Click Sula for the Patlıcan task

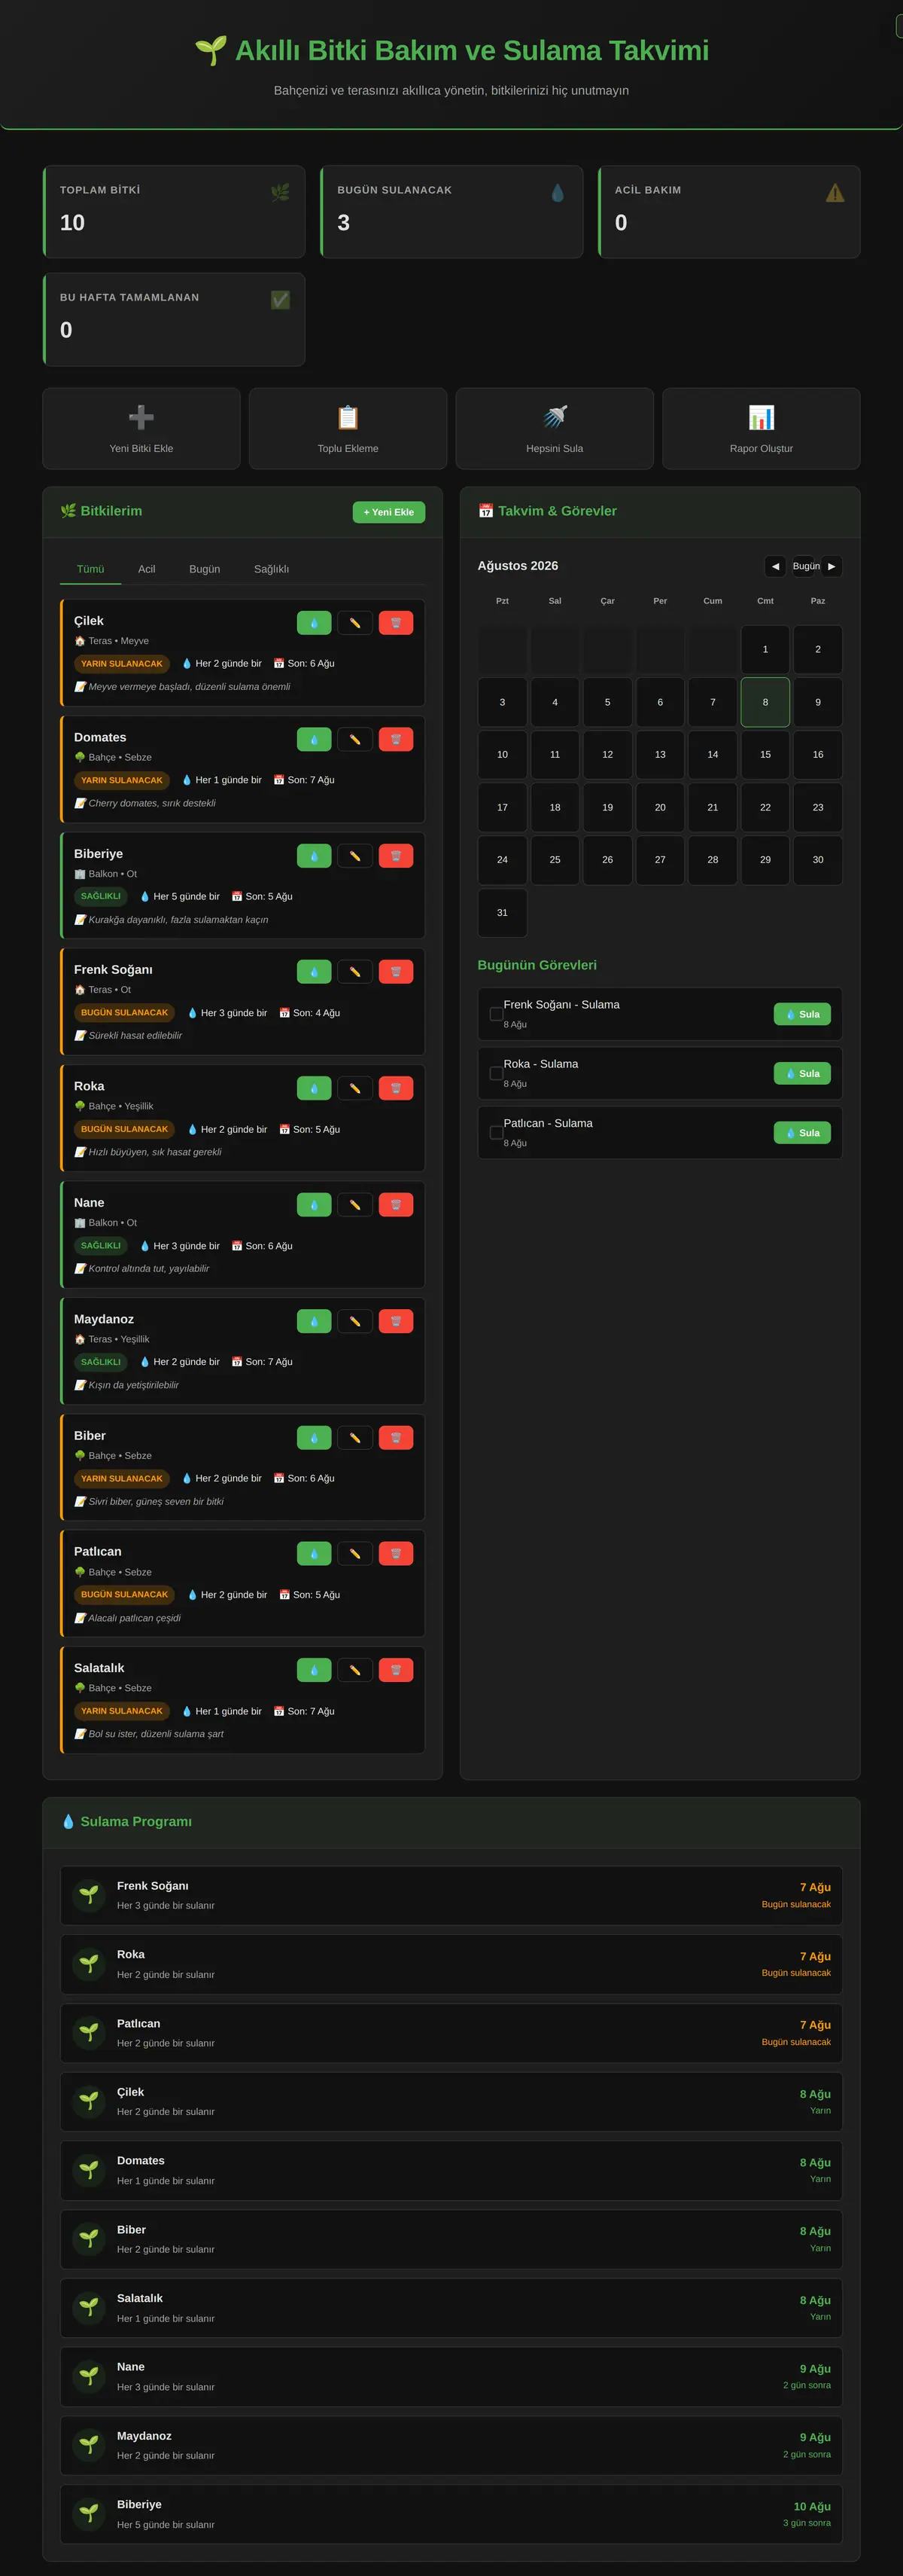point(802,1133)
